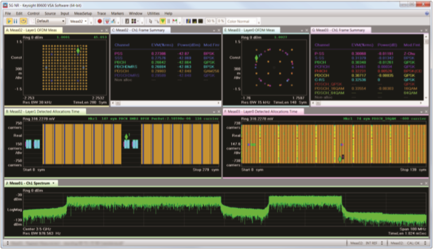Click the Restart measurement loop icon
The width and height of the screenshot is (433, 249).
click(23, 21)
